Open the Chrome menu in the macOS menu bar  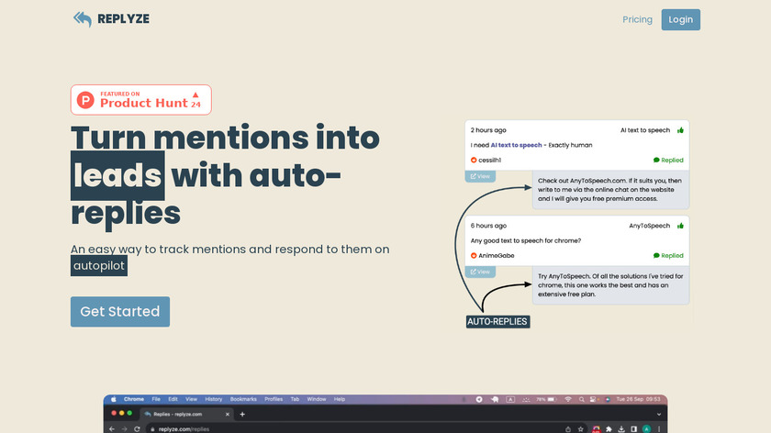coord(134,399)
